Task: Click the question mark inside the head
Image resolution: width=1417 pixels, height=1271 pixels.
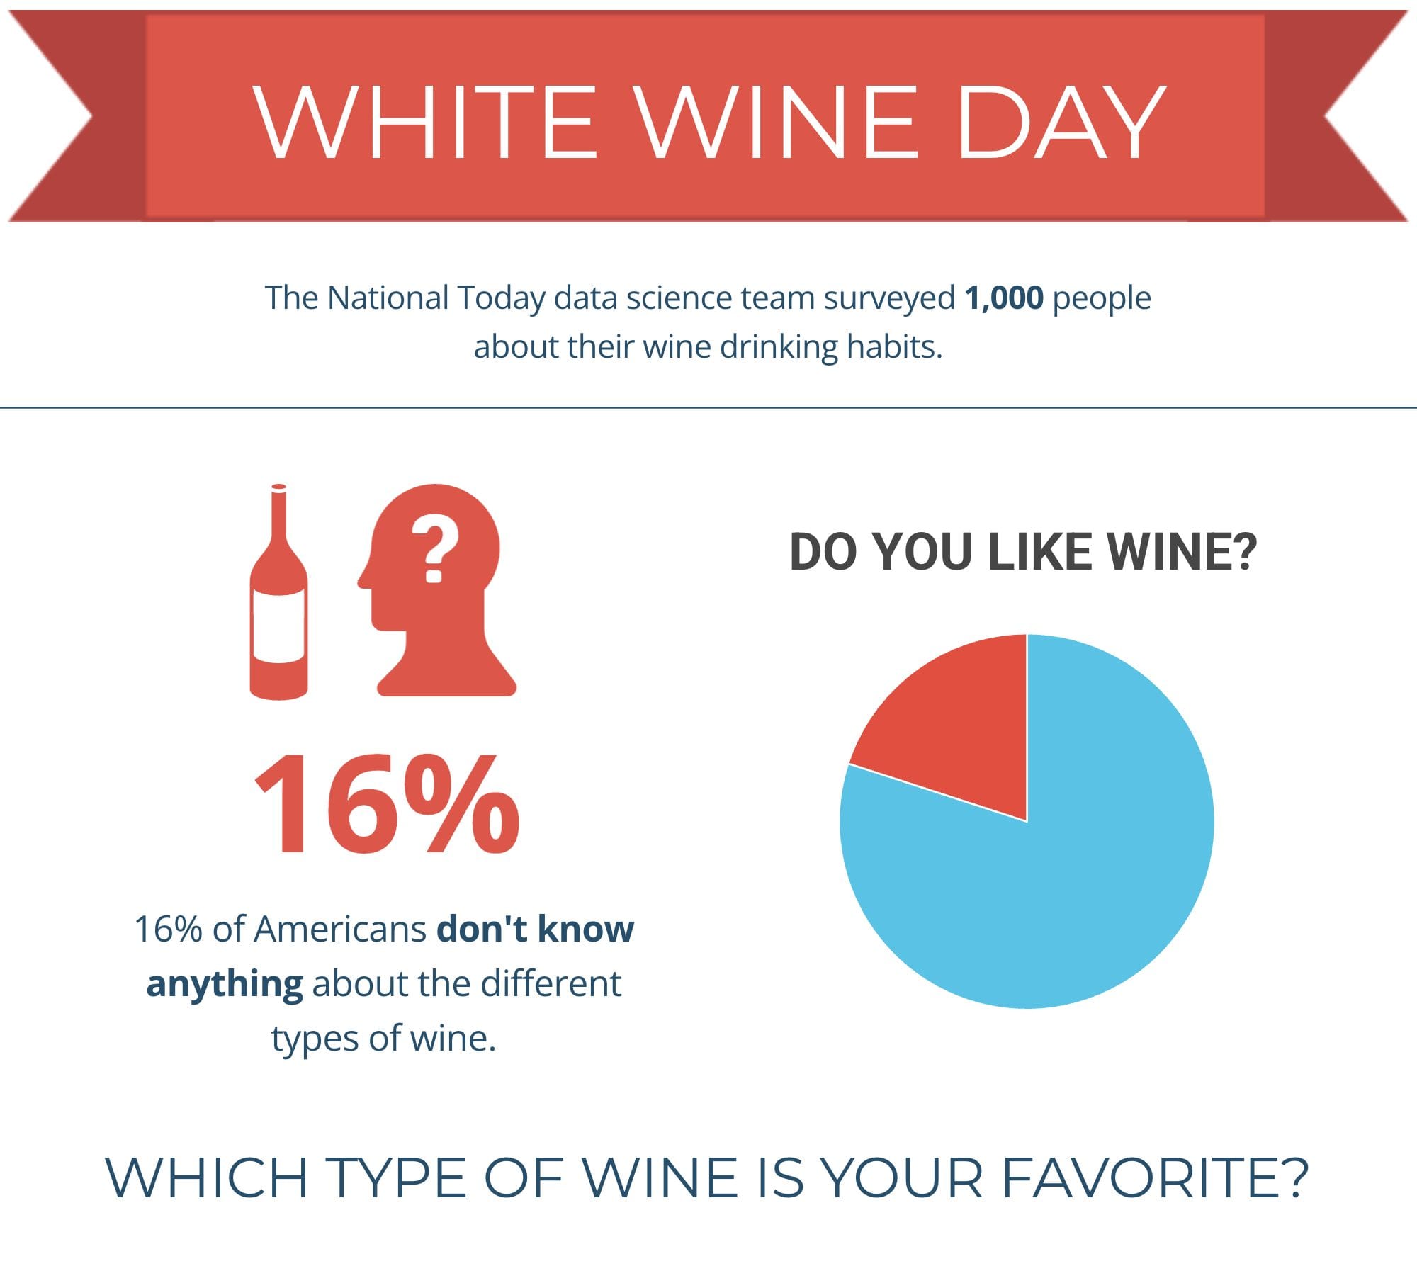Action: coord(434,550)
